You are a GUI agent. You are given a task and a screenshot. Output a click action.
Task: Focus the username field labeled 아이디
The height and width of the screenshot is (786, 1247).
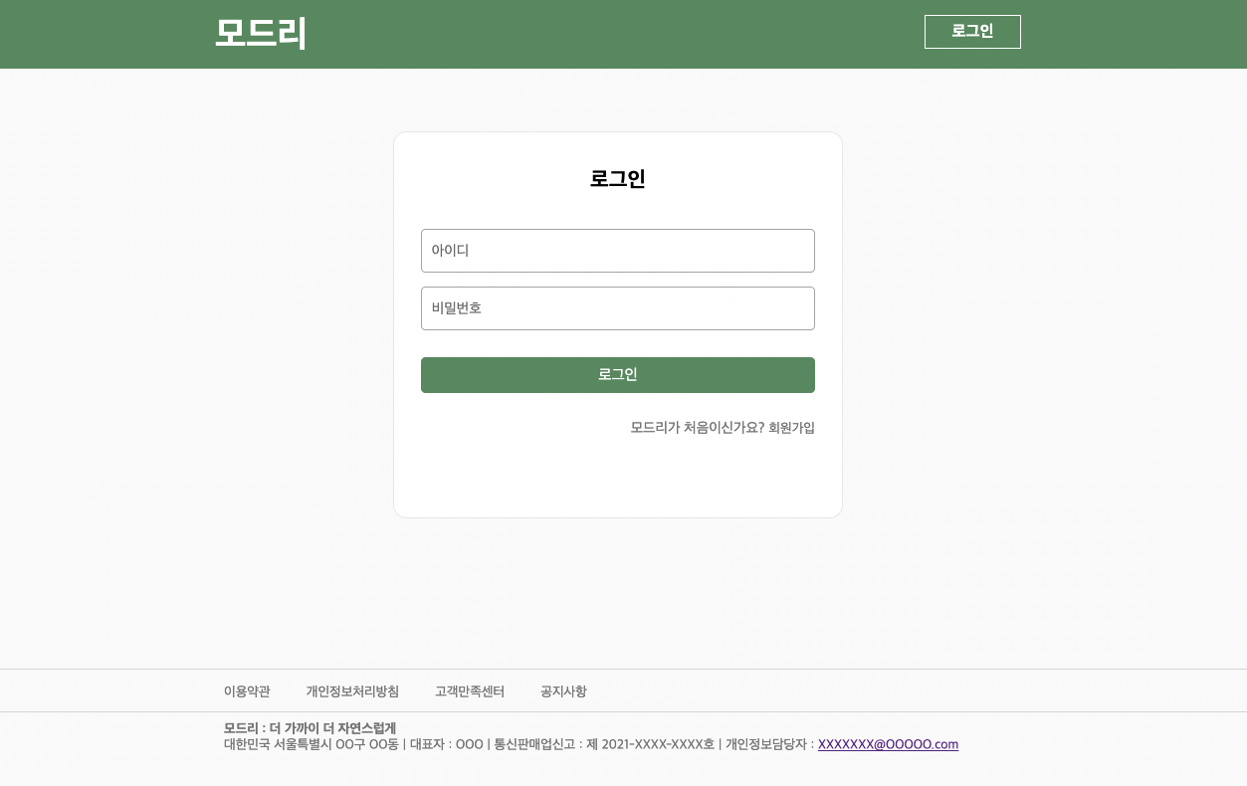click(x=617, y=250)
